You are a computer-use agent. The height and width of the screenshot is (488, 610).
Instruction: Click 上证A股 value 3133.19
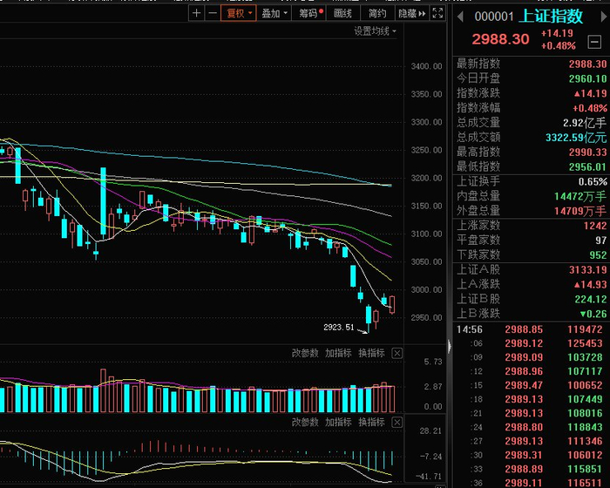click(587, 270)
